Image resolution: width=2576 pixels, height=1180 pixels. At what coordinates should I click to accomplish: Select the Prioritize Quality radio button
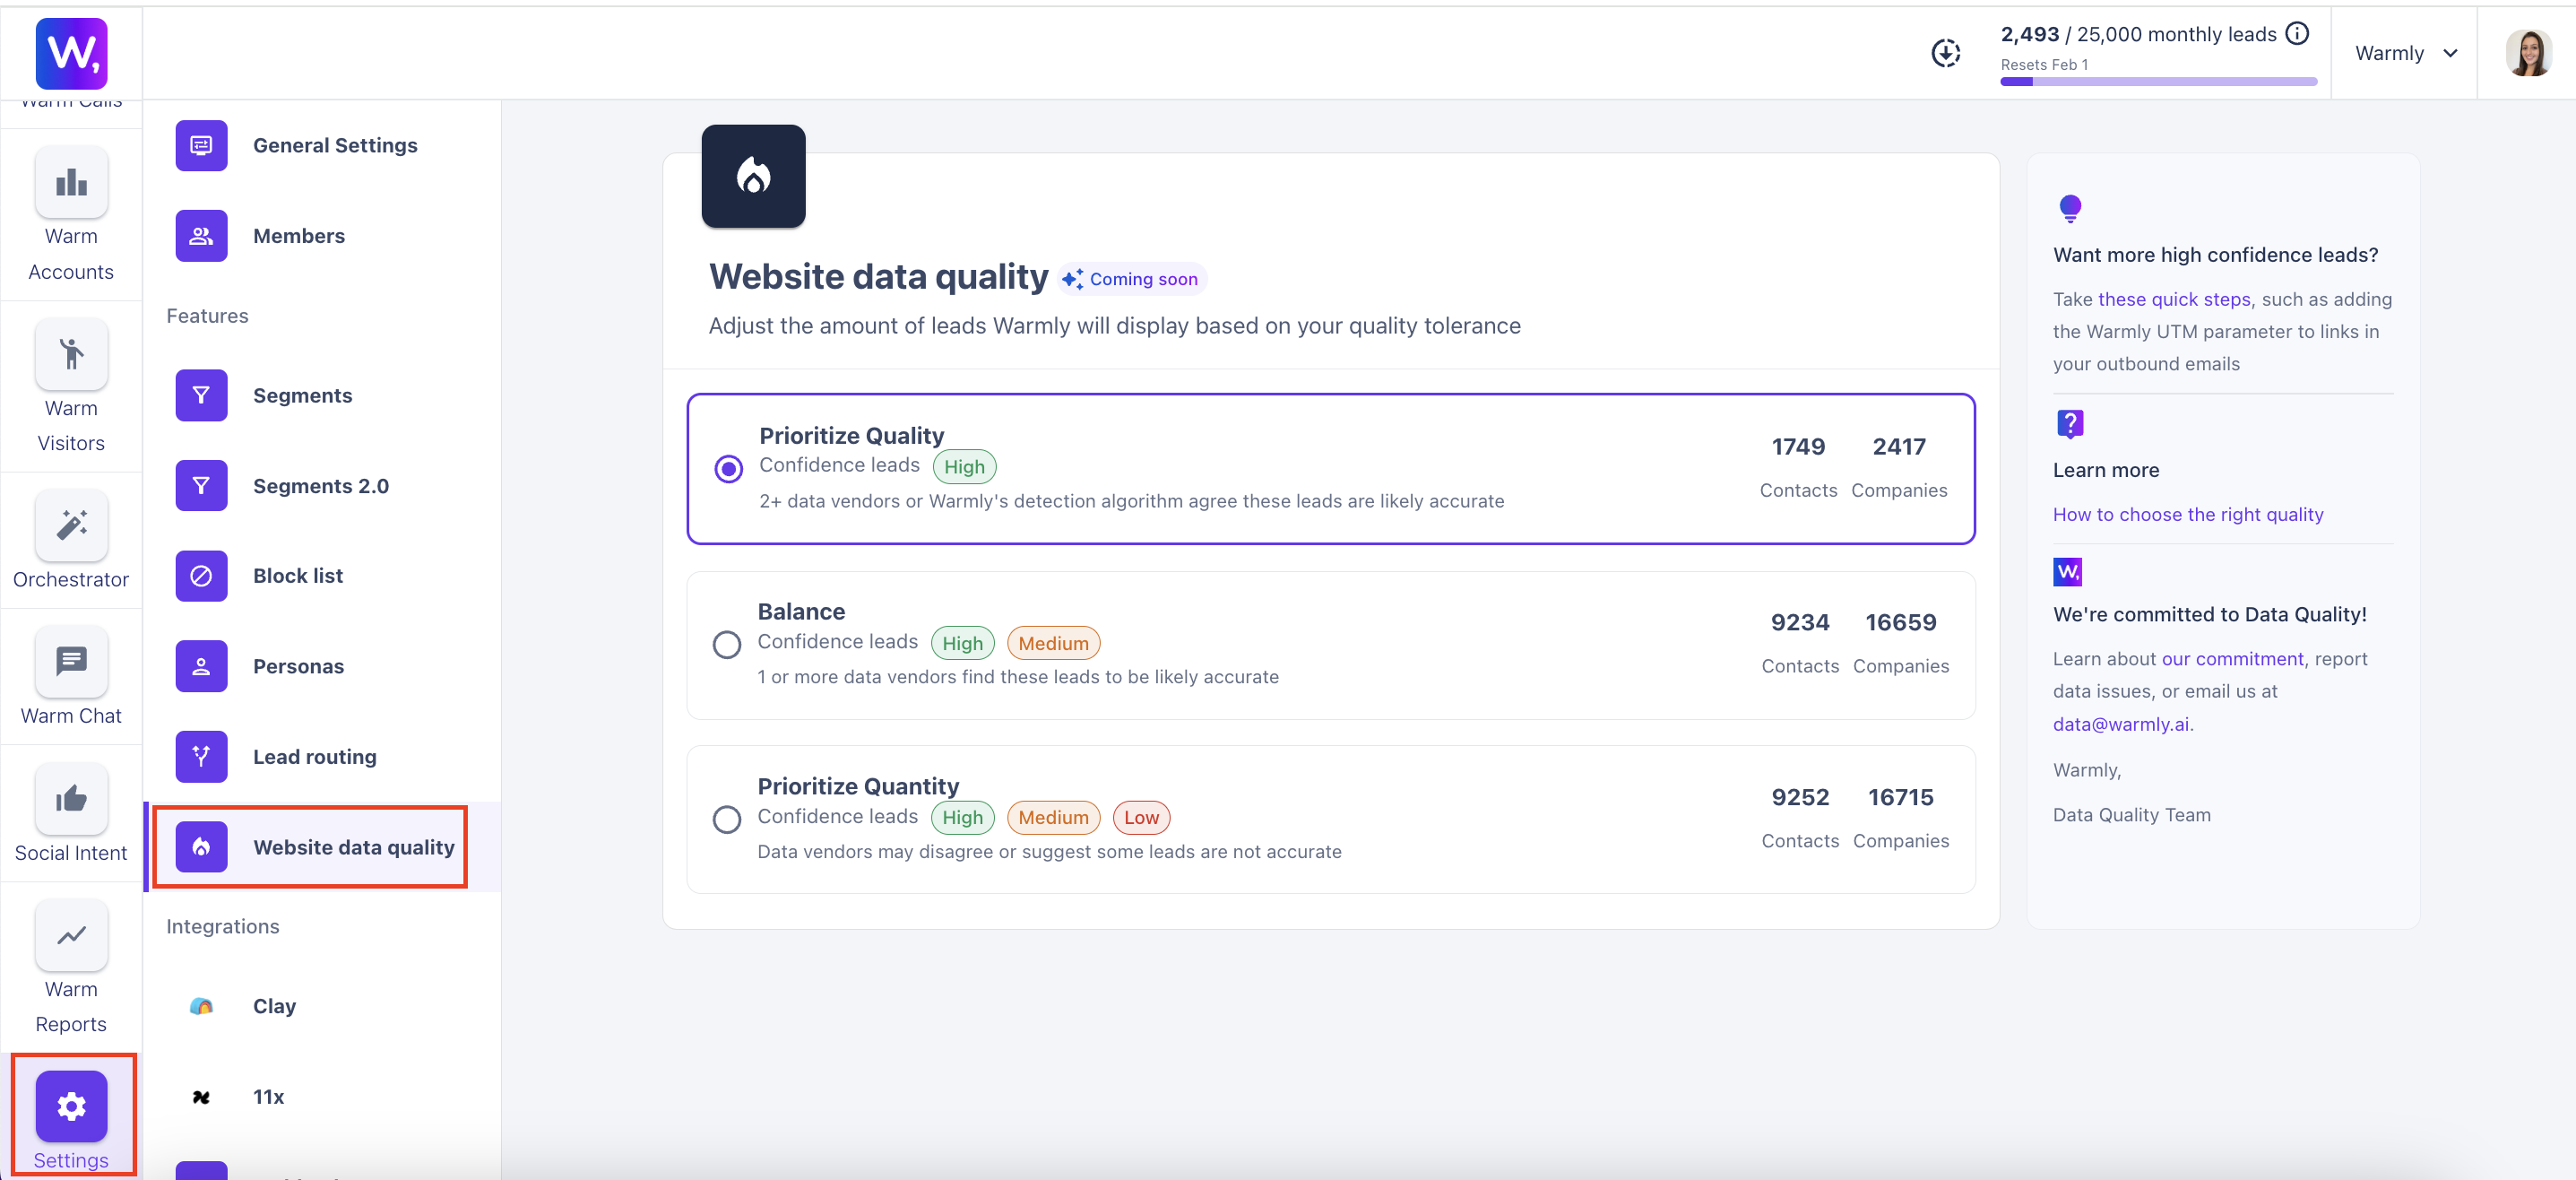coord(728,468)
